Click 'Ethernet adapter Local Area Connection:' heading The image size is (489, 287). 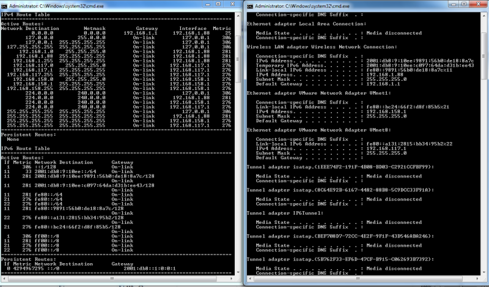(x=307, y=24)
